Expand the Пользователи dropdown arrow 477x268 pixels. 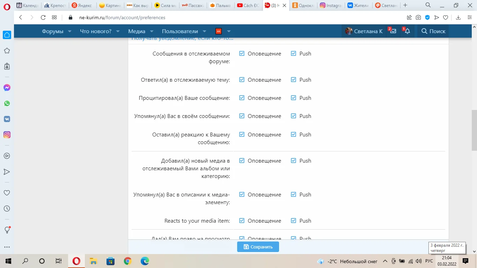click(x=204, y=31)
